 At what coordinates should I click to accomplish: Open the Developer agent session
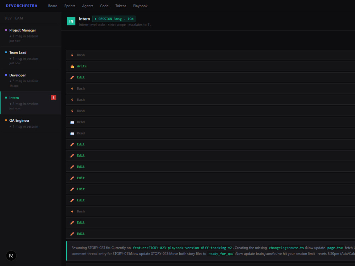pyautogui.click(x=31, y=80)
